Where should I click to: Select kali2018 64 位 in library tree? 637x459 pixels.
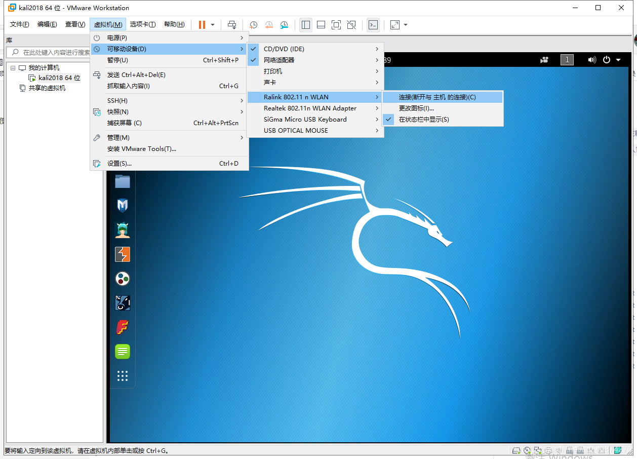pos(59,78)
